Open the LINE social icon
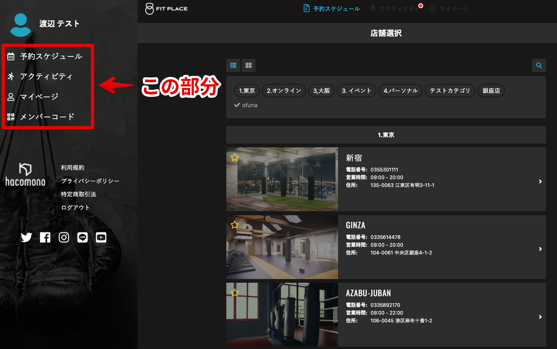This screenshot has width=557, height=349. click(83, 237)
